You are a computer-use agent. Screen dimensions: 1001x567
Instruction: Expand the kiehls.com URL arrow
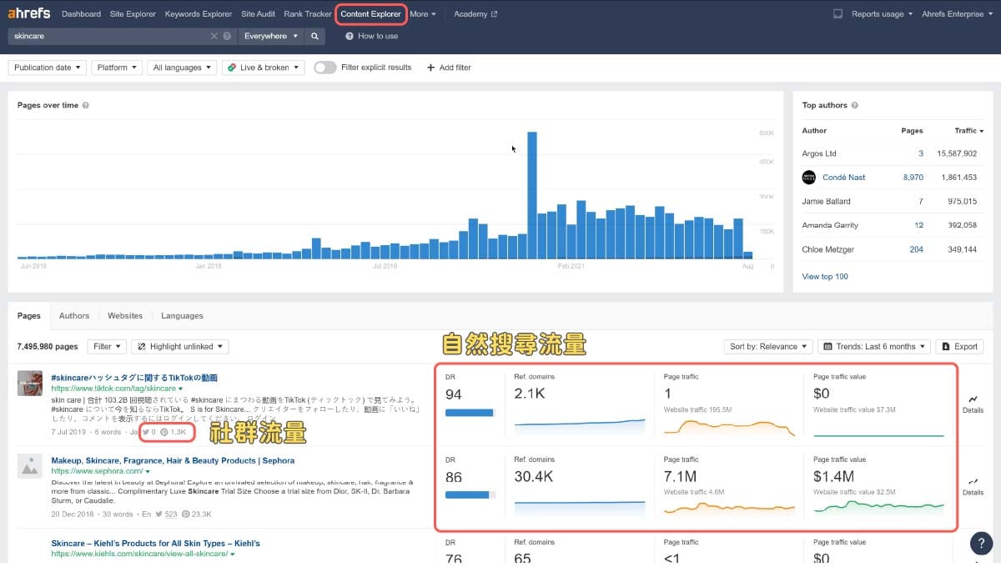tap(233, 554)
